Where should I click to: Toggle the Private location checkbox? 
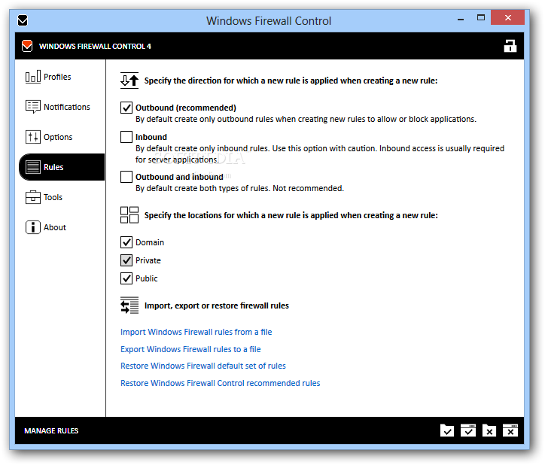pyautogui.click(x=126, y=260)
